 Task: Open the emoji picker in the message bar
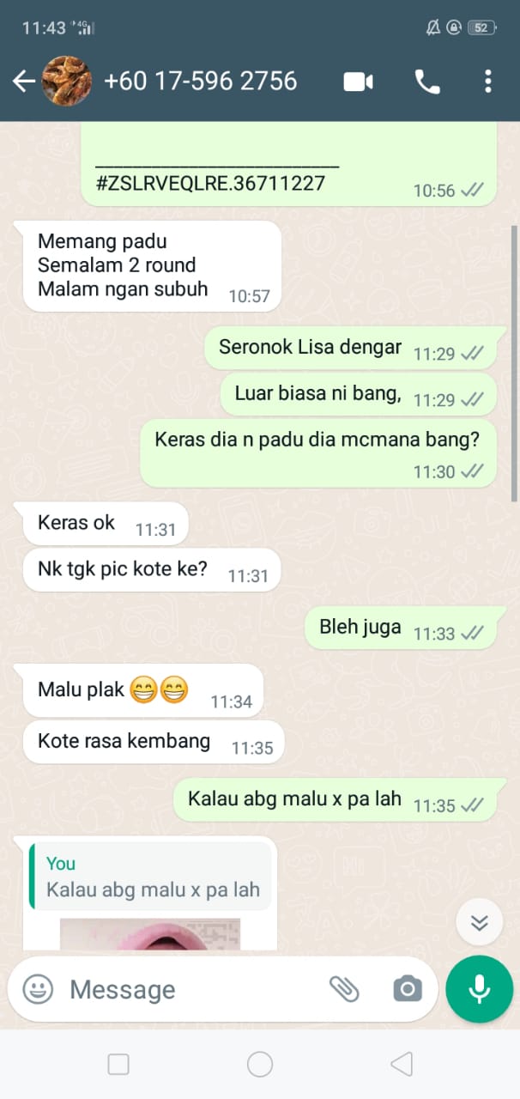click(x=38, y=989)
